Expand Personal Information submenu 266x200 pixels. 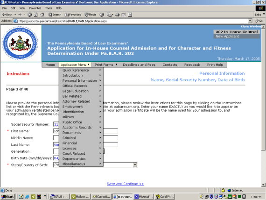tap(81, 80)
